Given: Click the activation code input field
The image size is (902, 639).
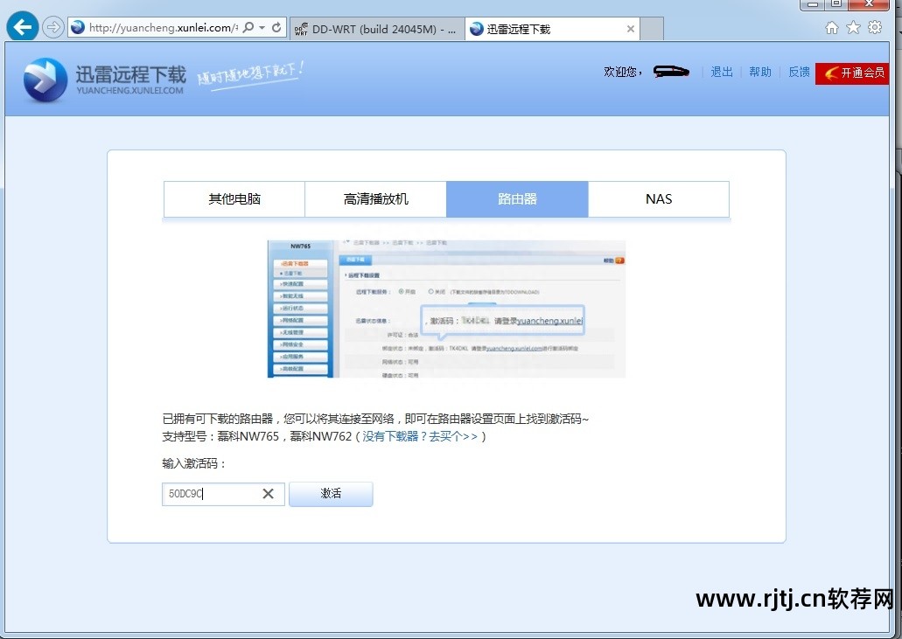Looking at the screenshot, I should tap(223, 494).
